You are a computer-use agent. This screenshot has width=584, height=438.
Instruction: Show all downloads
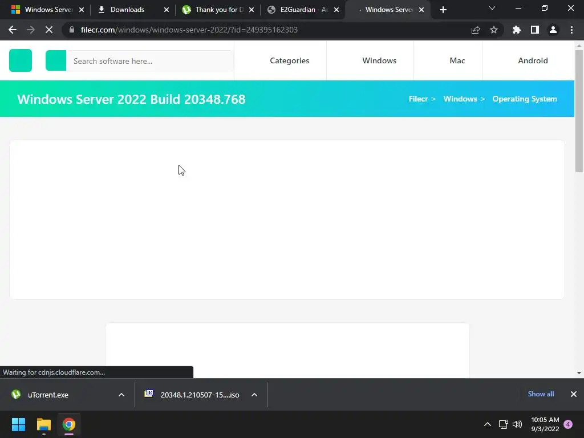point(541,394)
